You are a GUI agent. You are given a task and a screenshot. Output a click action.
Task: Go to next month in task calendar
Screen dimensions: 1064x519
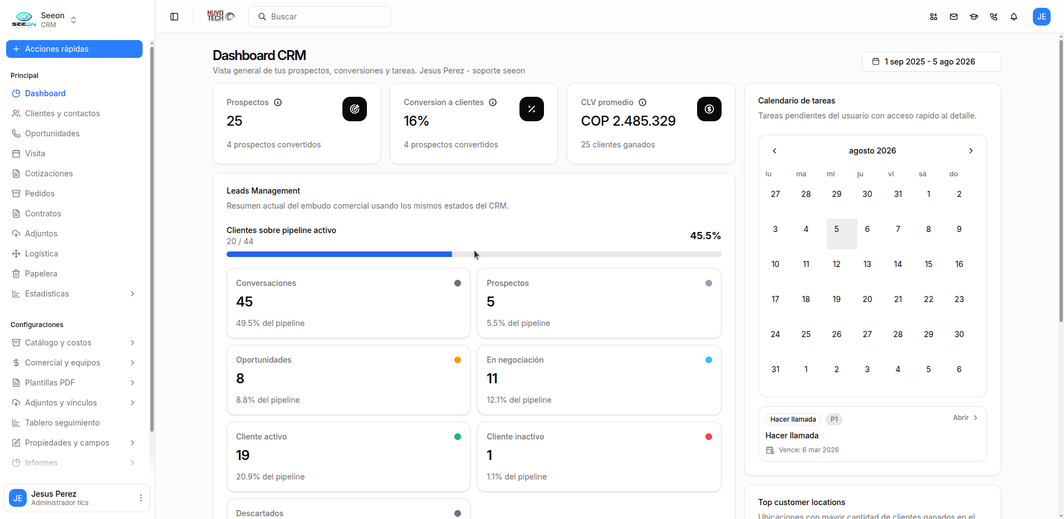971,151
